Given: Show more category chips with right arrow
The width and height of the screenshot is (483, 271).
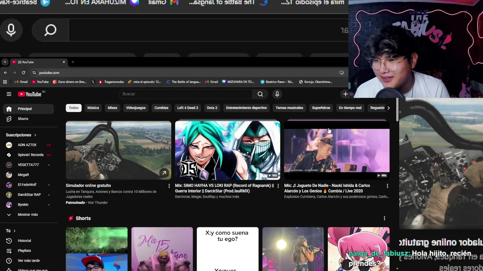Looking at the screenshot, I should pyautogui.click(x=388, y=108).
